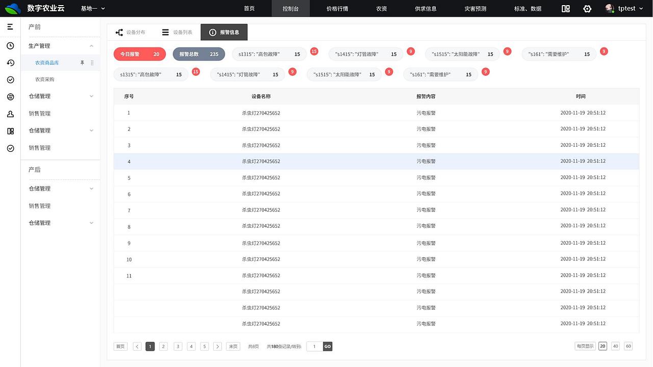Screen dimensions: 653x367
Task: Pin the 农资商品库 menu item
Action: (82, 63)
